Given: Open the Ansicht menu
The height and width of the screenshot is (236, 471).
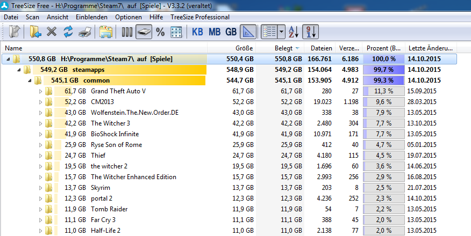Looking at the screenshot, I should click(x=58, y=17).
